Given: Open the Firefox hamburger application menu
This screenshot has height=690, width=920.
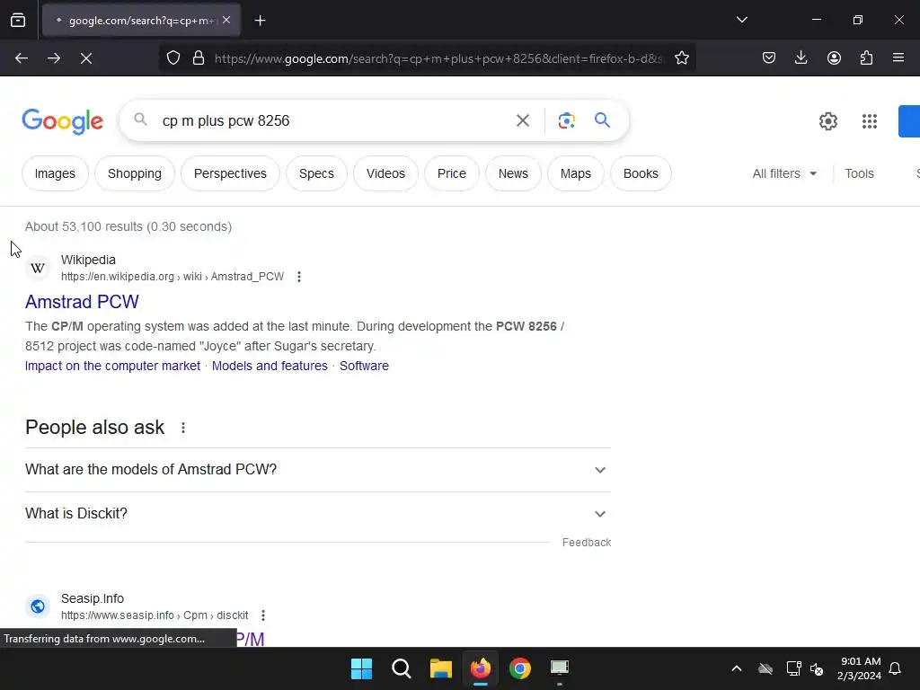Looking at the screenshot, I should tap(898, 58).
